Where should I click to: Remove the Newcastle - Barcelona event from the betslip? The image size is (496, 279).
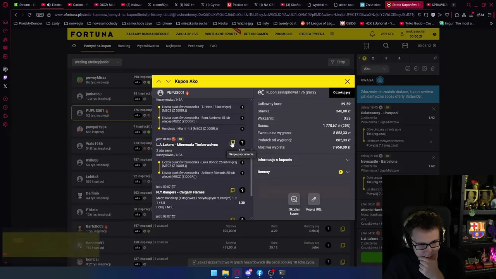[434, 157]
